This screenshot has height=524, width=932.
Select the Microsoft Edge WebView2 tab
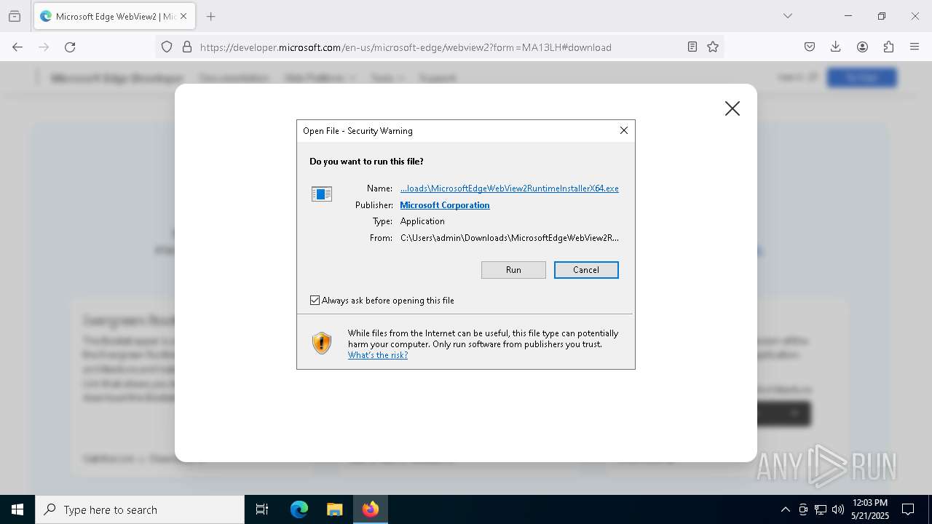click(114, 16)
